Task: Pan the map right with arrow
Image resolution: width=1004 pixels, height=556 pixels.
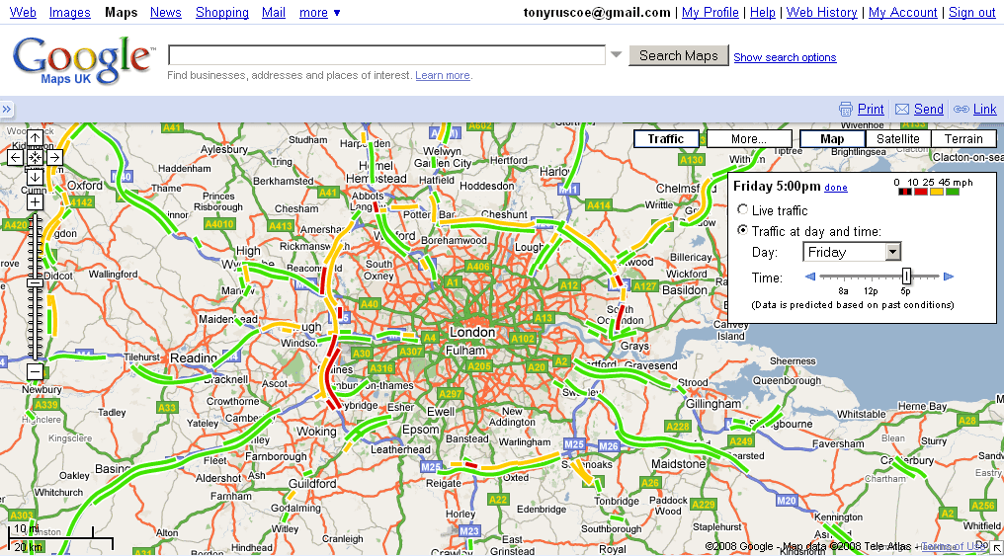Action: pyautogui.click(x=54, y=157)
